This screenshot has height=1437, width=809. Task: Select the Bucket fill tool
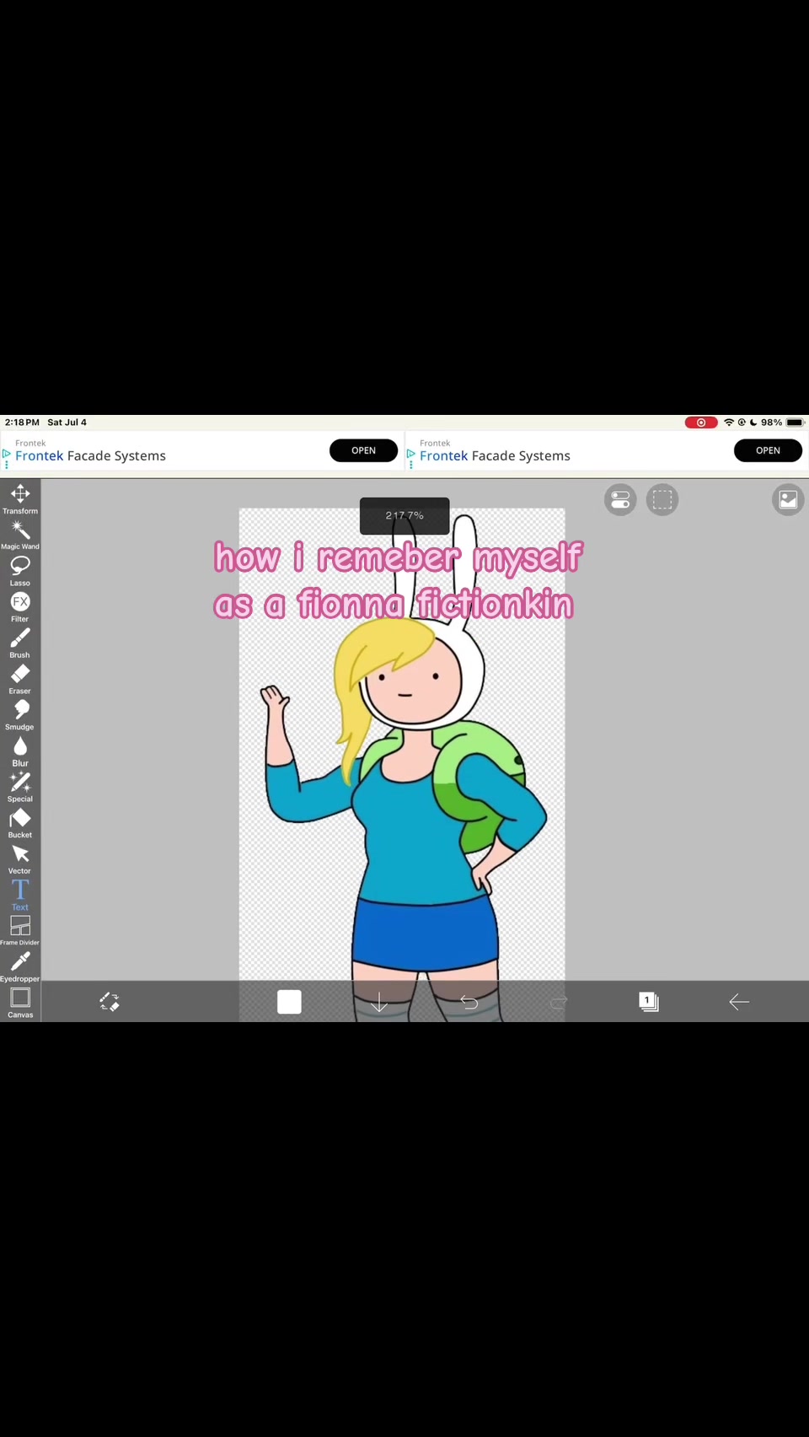20,823
